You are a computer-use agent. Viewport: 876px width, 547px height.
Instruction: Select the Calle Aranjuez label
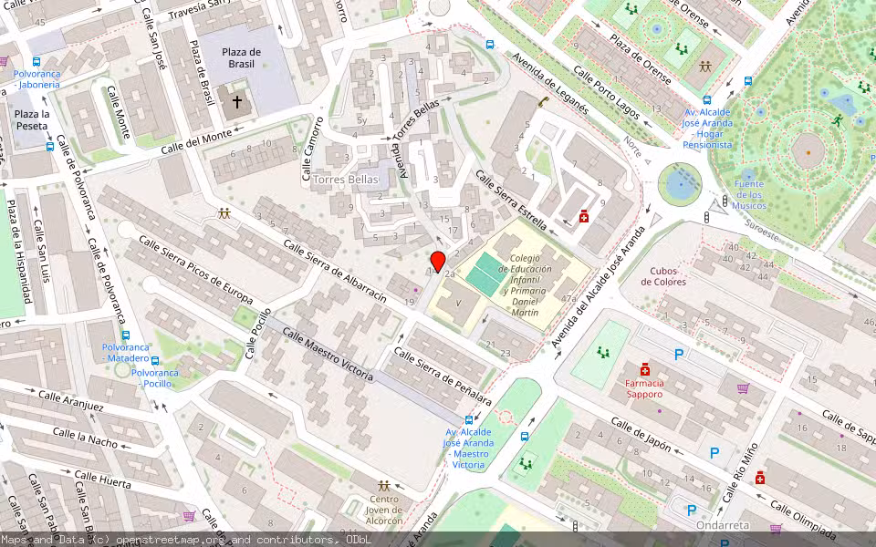click(x=71, y=401)
